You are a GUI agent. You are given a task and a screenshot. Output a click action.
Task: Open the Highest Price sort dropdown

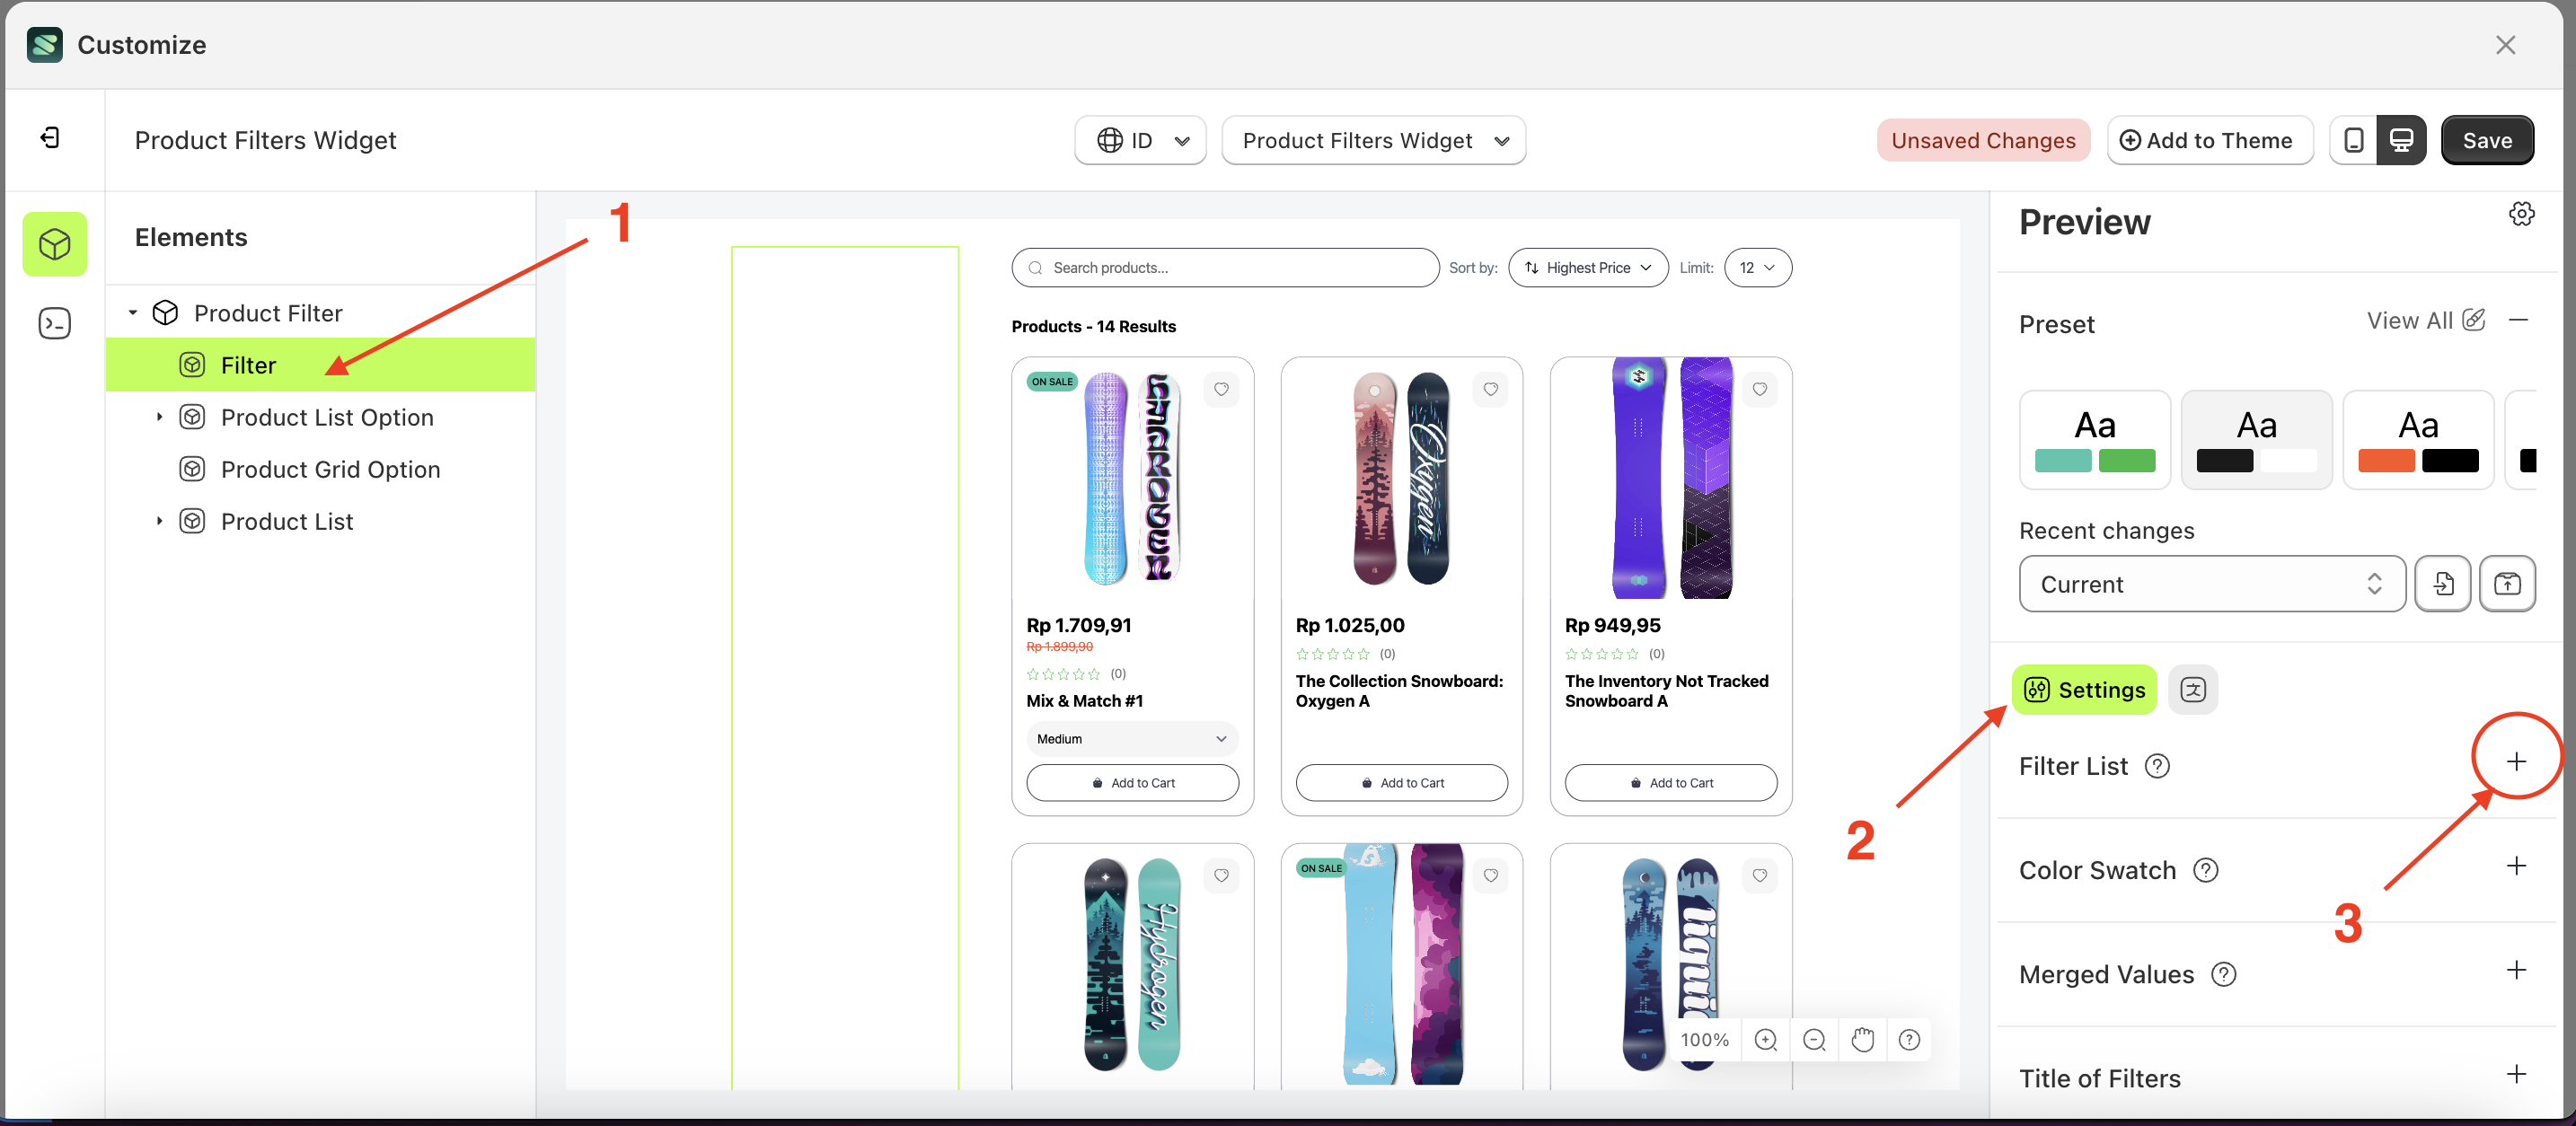pyautogui.click(x=1587, y=267)
